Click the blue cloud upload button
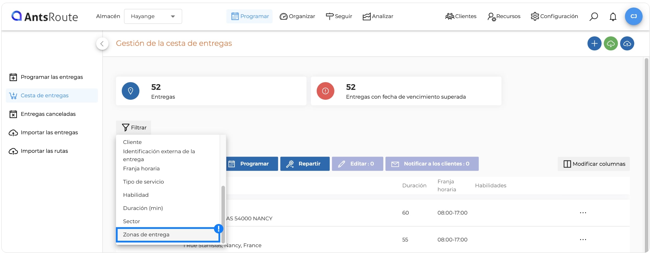Image resolution: width=651 pixels, height=255 pixels. (627, 43)
